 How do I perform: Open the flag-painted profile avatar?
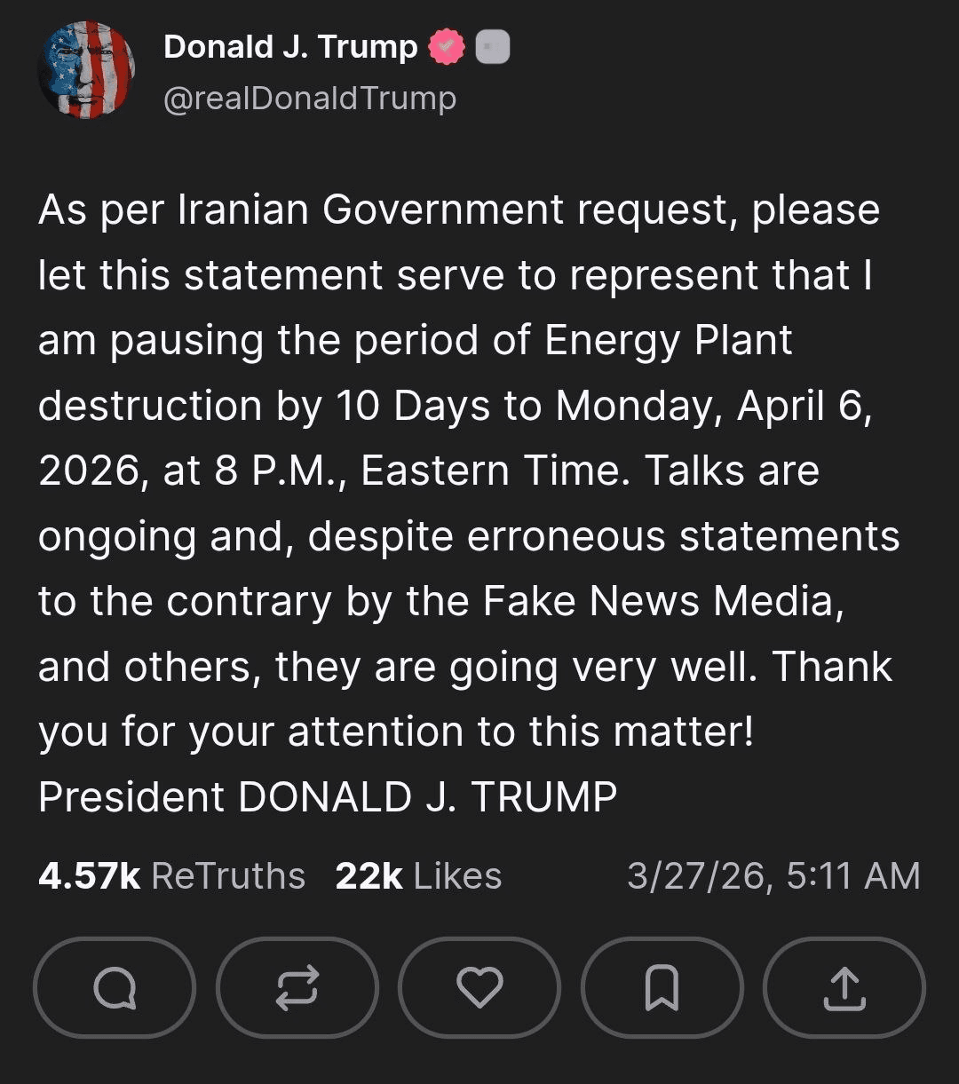click(86, 71)
